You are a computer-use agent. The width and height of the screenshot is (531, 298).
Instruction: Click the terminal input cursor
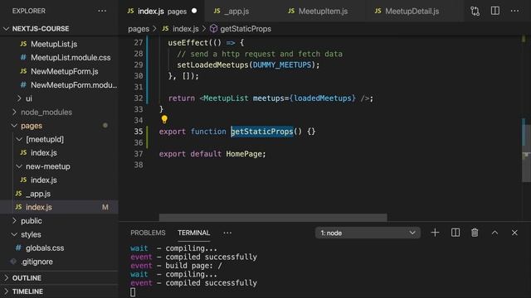pyautogui.click(x=133, y=292)
